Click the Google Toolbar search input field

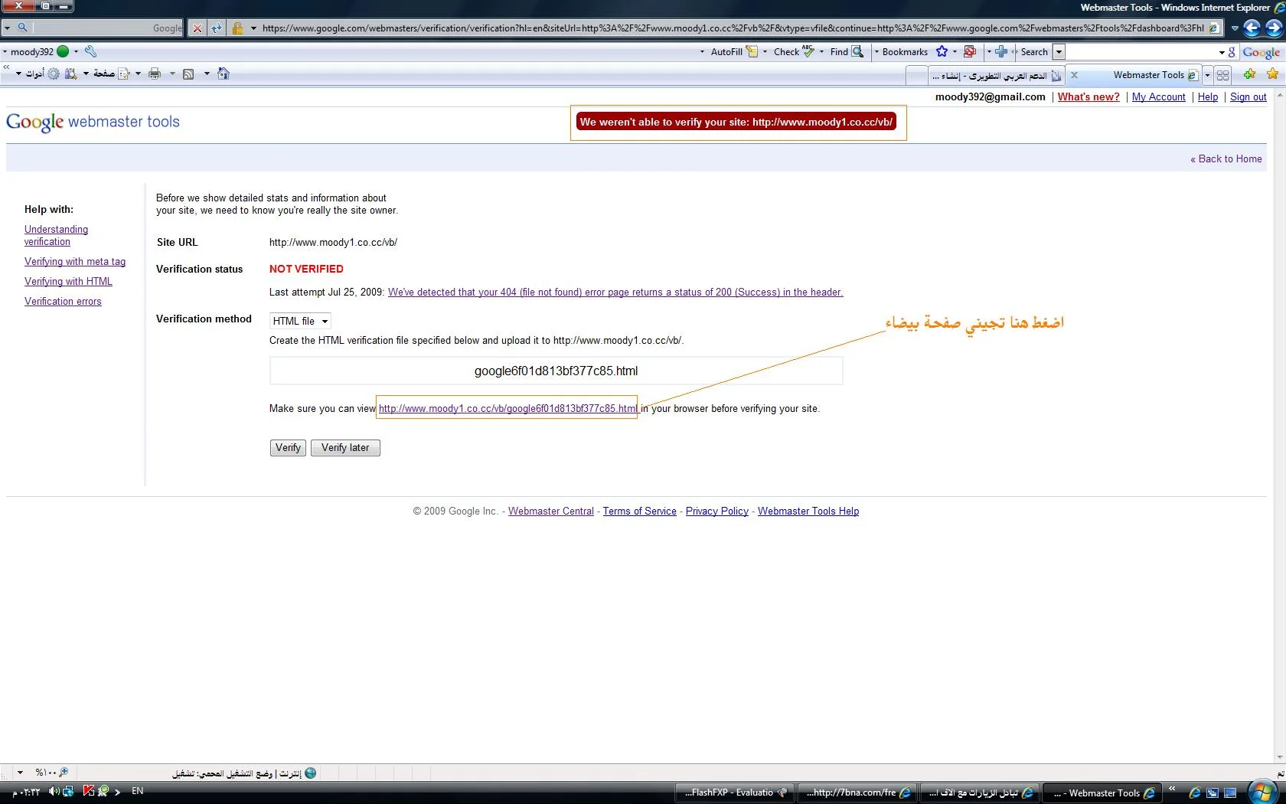1142,52
